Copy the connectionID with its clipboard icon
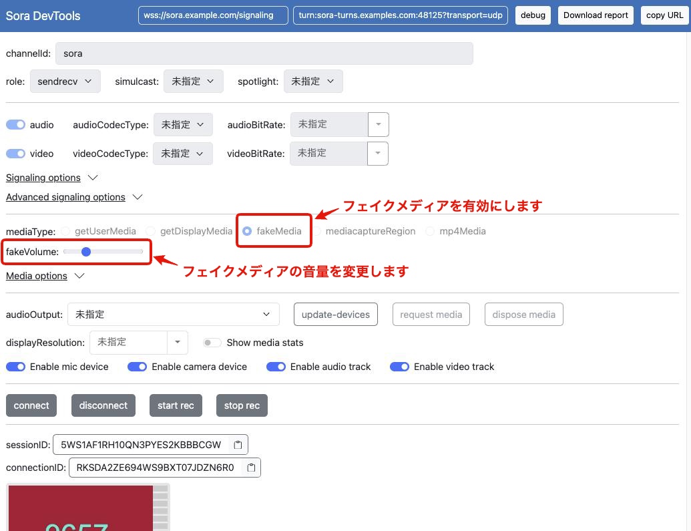Viewport: 691px width, 531px height. coord(250,468)
